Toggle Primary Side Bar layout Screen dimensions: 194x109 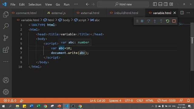pyautogui.click(x=155, y=4)
